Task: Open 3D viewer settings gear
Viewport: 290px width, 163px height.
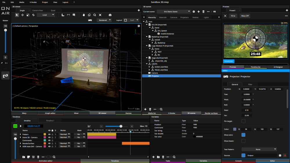Action: click(x=139, y=26)
